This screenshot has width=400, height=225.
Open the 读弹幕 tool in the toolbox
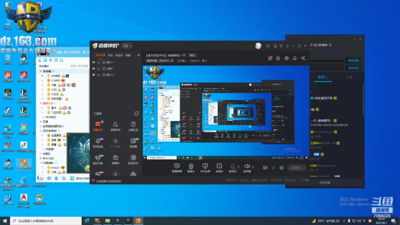[133, 143]
